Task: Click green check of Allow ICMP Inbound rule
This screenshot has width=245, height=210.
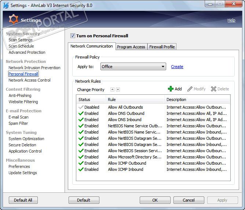Action: (x=81, y=169)
